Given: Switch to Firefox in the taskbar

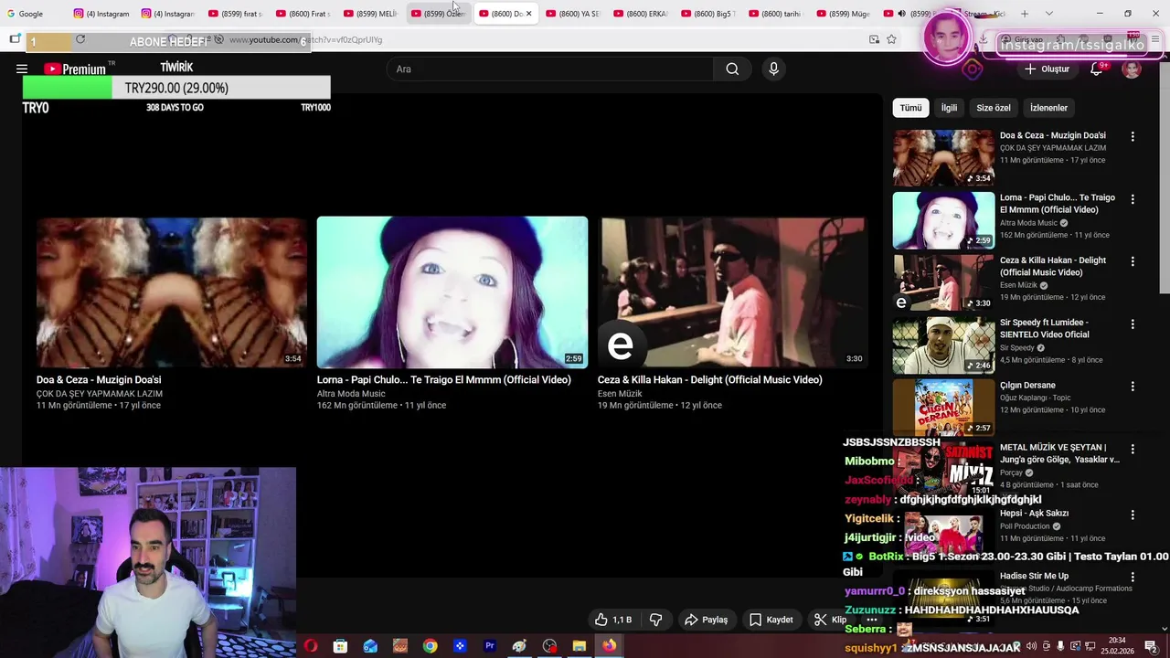Looking at the screenshot, I should click(609, 646).
